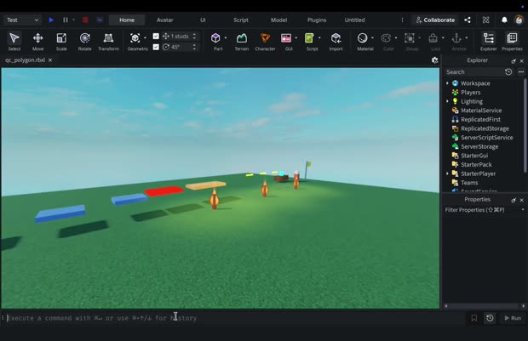Click the Group tool
The image size is (528, 341).
click(x=410, y=38)
